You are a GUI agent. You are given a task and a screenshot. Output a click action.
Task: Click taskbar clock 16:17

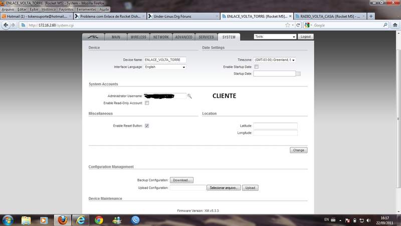(384, 218)
